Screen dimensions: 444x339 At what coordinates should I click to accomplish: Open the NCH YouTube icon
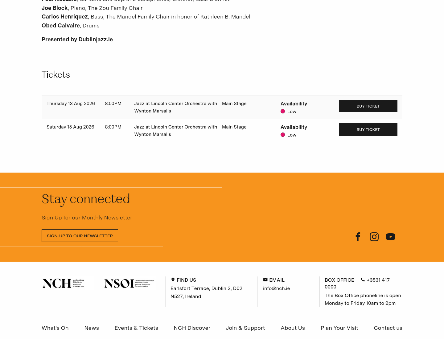pyautogui.click(x=390, y=237)
